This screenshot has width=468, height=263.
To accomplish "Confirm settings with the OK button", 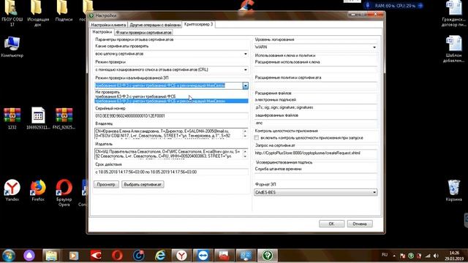I will [x=331, y=224].
